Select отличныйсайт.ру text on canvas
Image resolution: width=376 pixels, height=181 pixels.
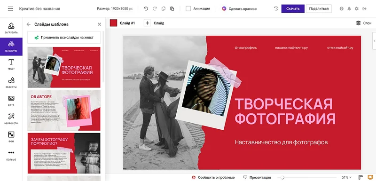point(340,47)
